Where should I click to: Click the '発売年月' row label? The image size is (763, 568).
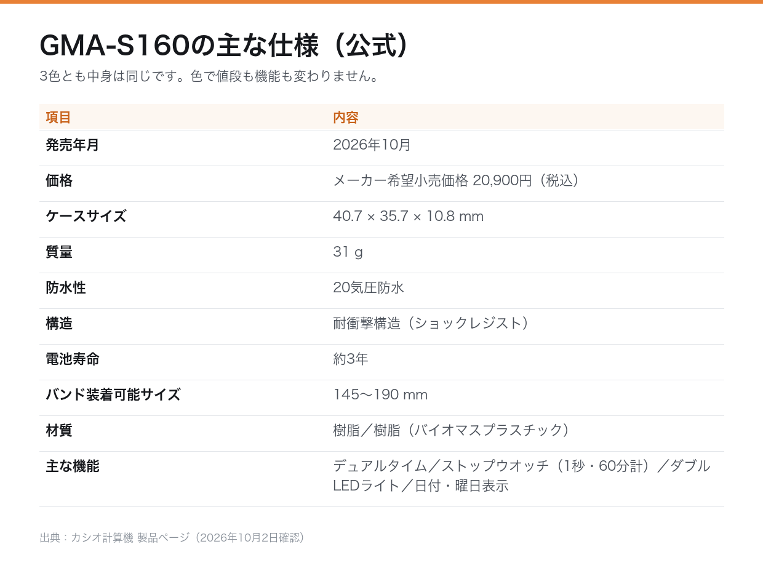click(x=73, y=145)
